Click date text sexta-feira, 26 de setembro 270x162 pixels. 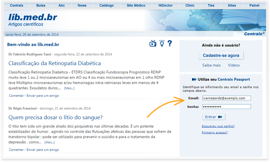tap(32, 34)
